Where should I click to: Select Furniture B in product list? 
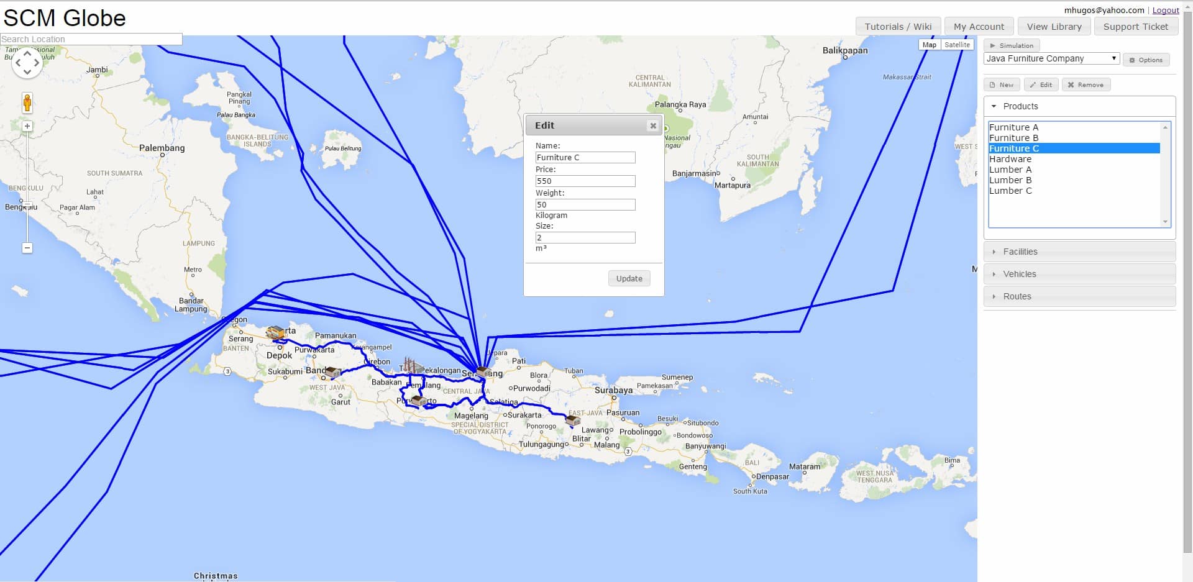click(1074, 138)
